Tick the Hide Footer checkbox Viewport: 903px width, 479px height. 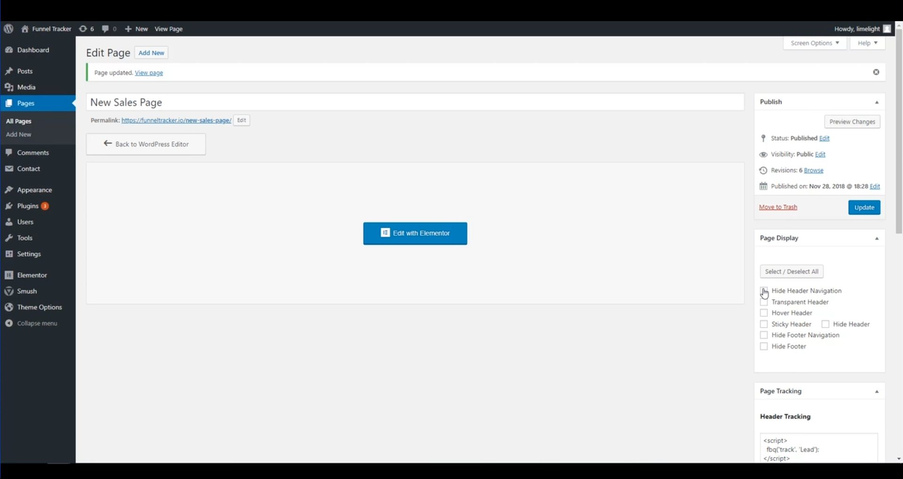763,346
